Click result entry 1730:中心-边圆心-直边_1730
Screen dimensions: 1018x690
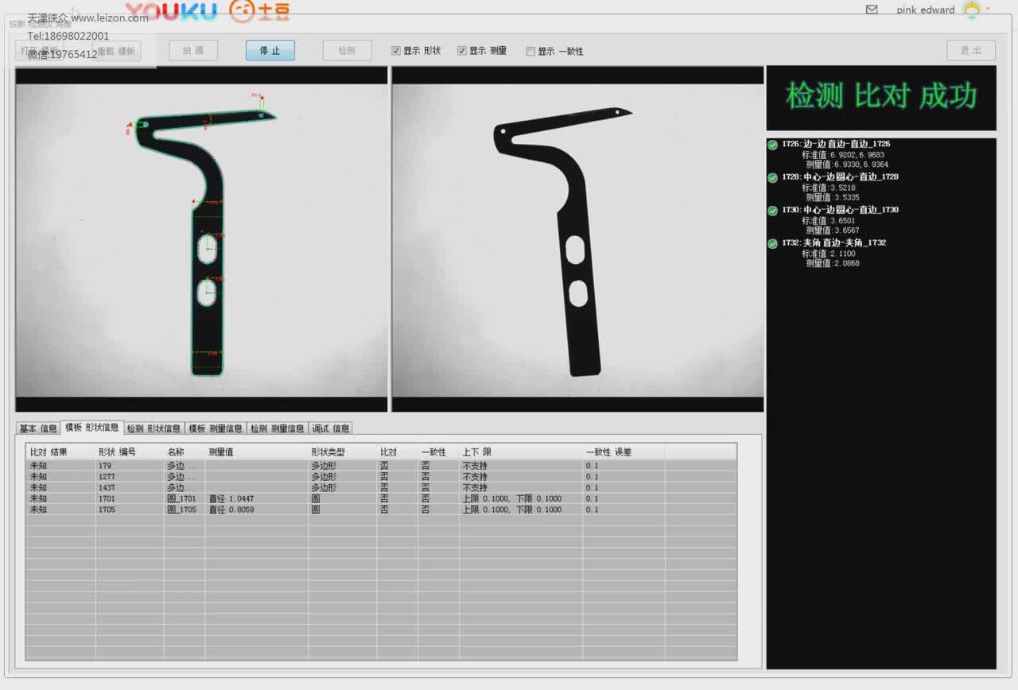tap(840, 210)
